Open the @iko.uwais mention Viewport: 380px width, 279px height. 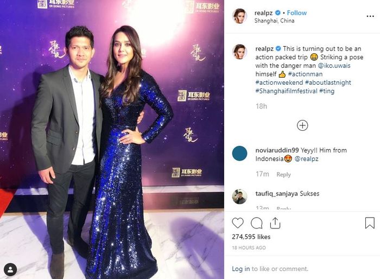click(x=334, y=66)
